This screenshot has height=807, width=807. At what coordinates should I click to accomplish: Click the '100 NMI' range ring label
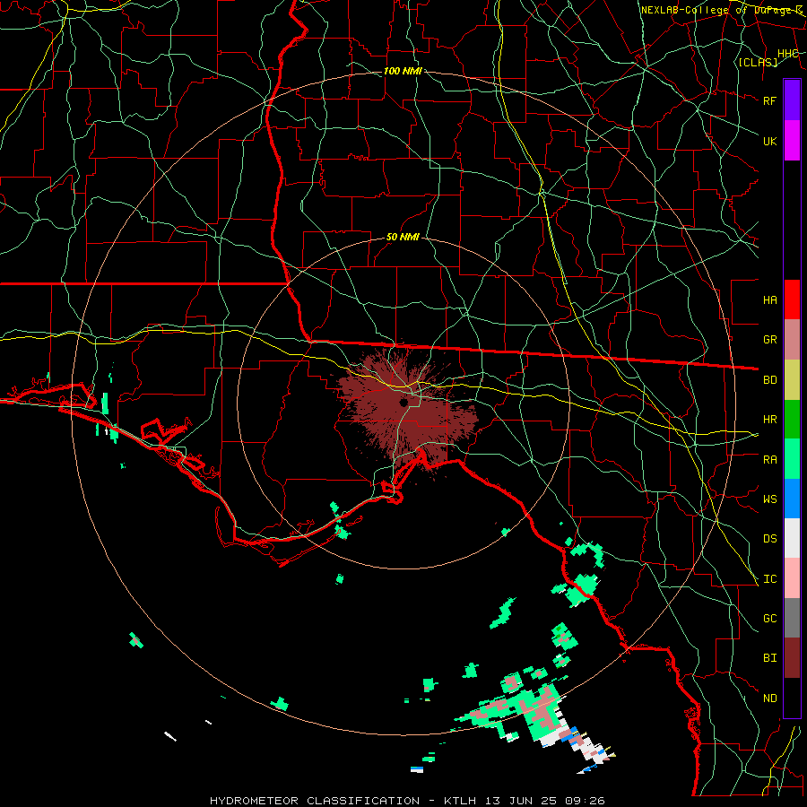coord(403,71)
